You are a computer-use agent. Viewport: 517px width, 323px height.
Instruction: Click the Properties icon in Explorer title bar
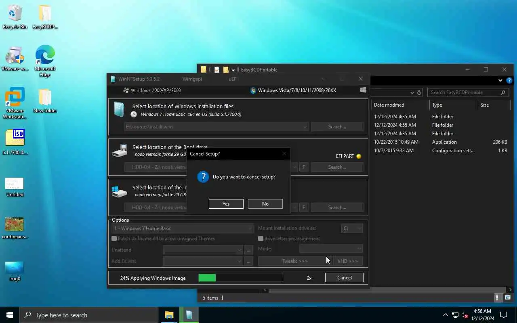(217, 70)
